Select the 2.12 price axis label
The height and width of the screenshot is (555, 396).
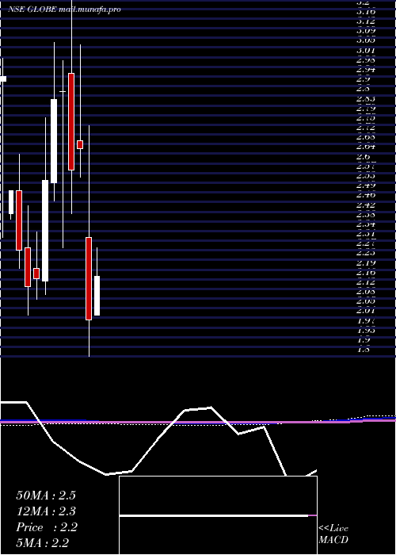pyautogui.click(x=366, y=282)
